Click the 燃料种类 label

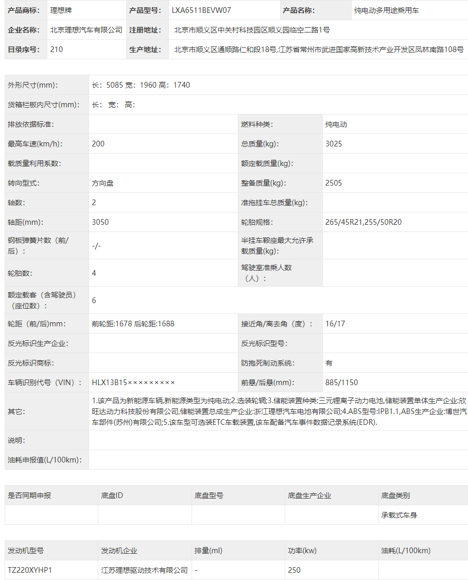pos(257,124)
